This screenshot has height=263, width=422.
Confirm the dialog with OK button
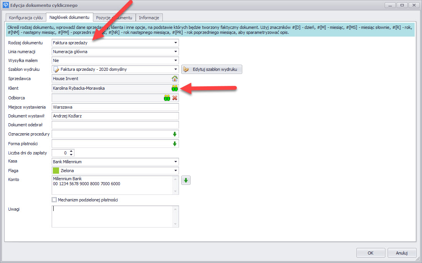tap(370, 253)
